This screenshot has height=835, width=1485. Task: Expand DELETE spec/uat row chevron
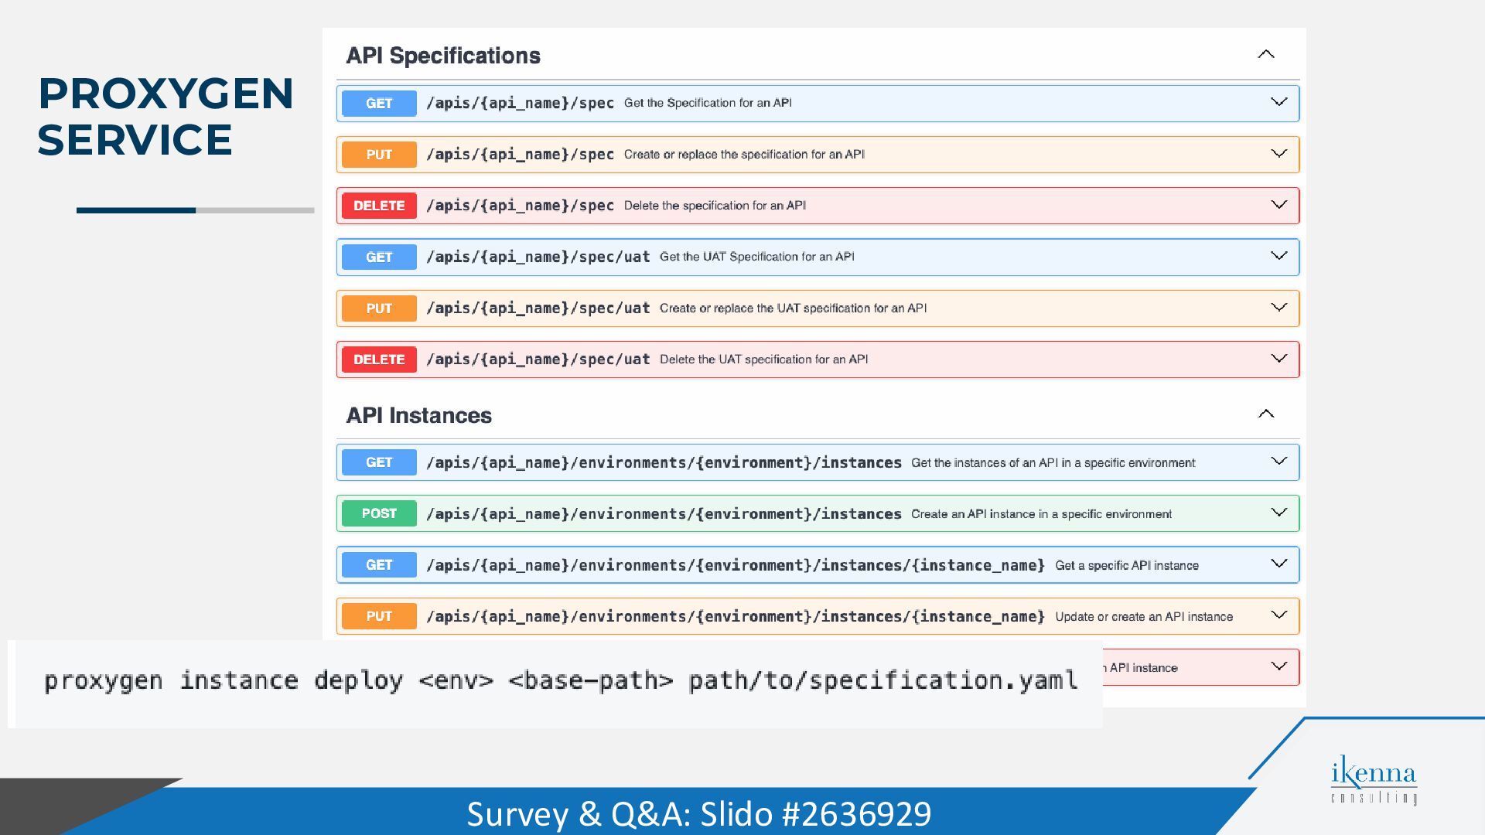coord(1278,359)
